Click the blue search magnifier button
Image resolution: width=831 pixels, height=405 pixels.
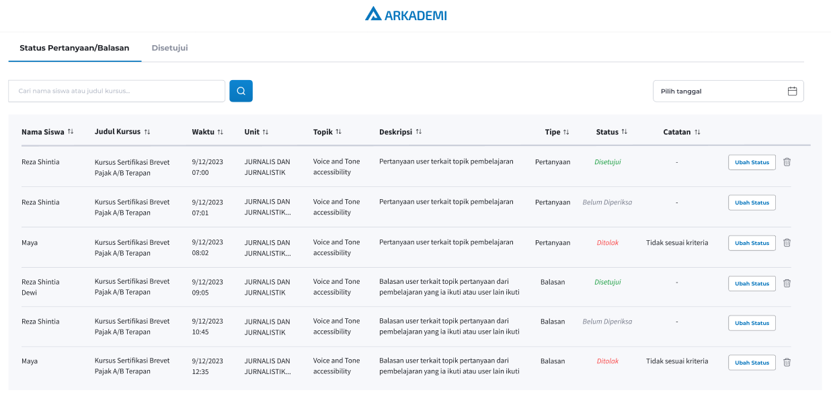(241, 91)
